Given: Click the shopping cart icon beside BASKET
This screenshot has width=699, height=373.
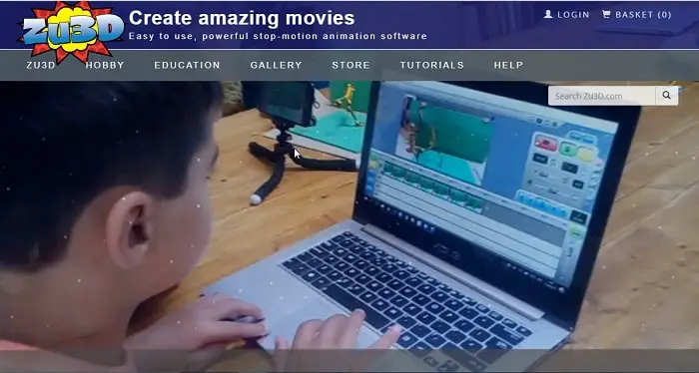Looking at the screenshot, I should tap(606, 14).
